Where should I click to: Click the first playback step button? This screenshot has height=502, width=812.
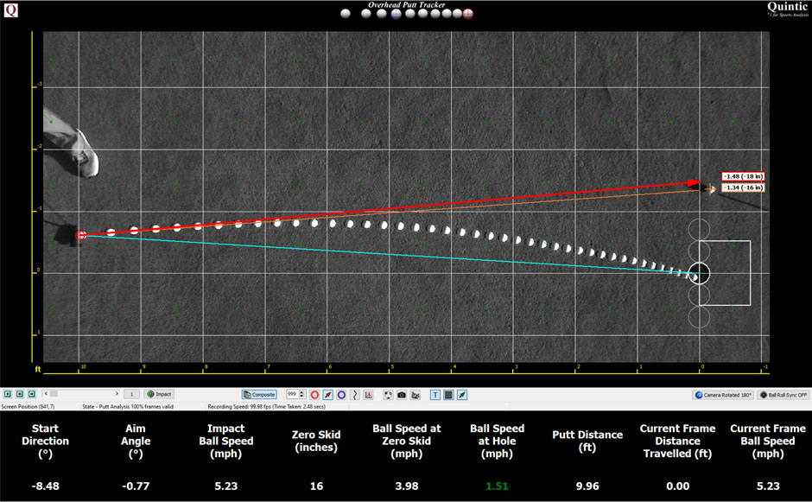point(7,394)
